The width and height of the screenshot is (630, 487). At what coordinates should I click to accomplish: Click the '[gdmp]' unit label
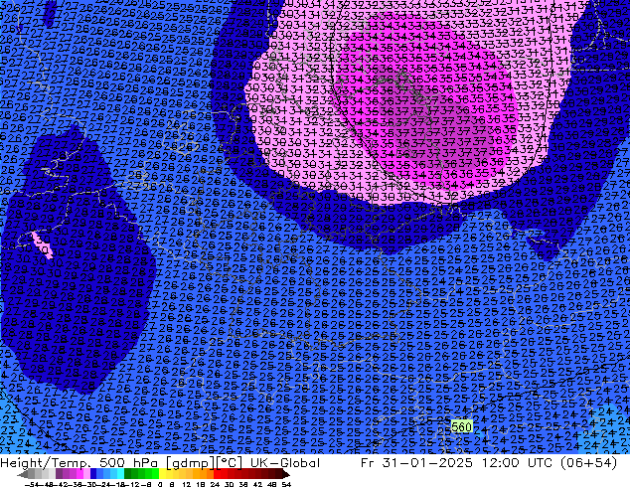click(x=189, y=463)
